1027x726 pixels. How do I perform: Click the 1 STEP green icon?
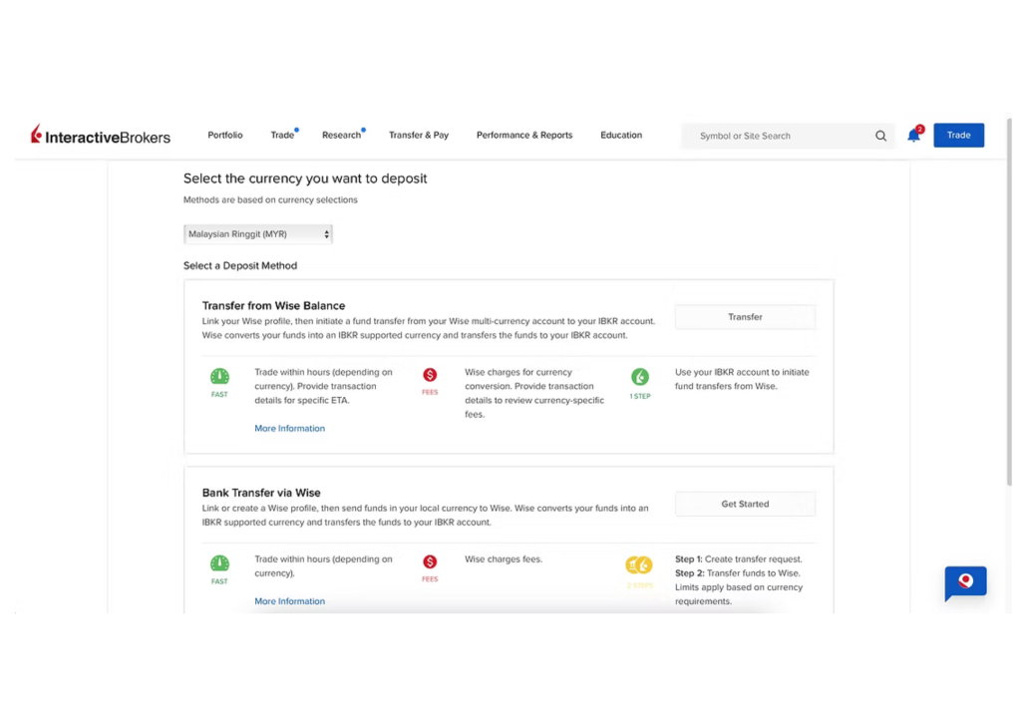[640, 377]
